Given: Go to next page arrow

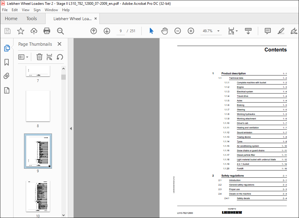Looking at the screenshot, I should (107, 31).
